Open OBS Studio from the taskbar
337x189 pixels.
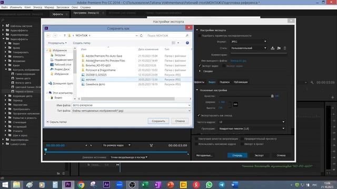pyautogui.click(x=132, y=184)
